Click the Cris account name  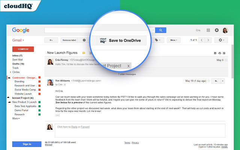click(x=198, y=30)
